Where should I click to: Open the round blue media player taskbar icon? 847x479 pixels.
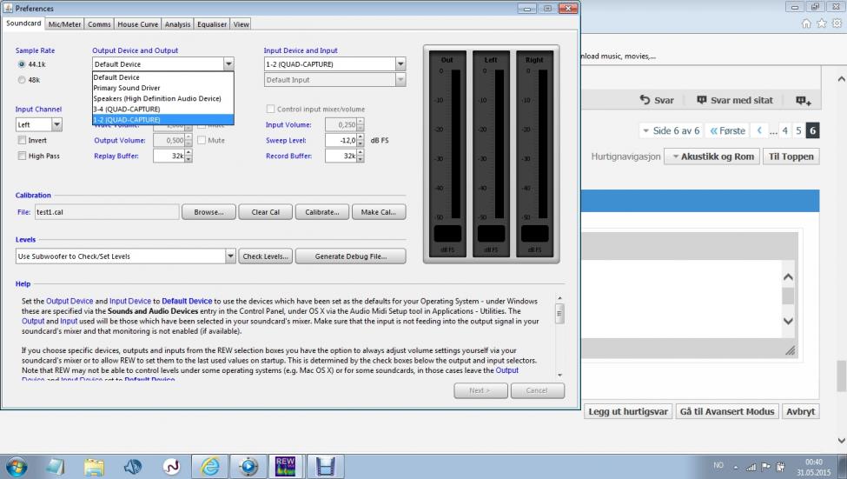248,467
